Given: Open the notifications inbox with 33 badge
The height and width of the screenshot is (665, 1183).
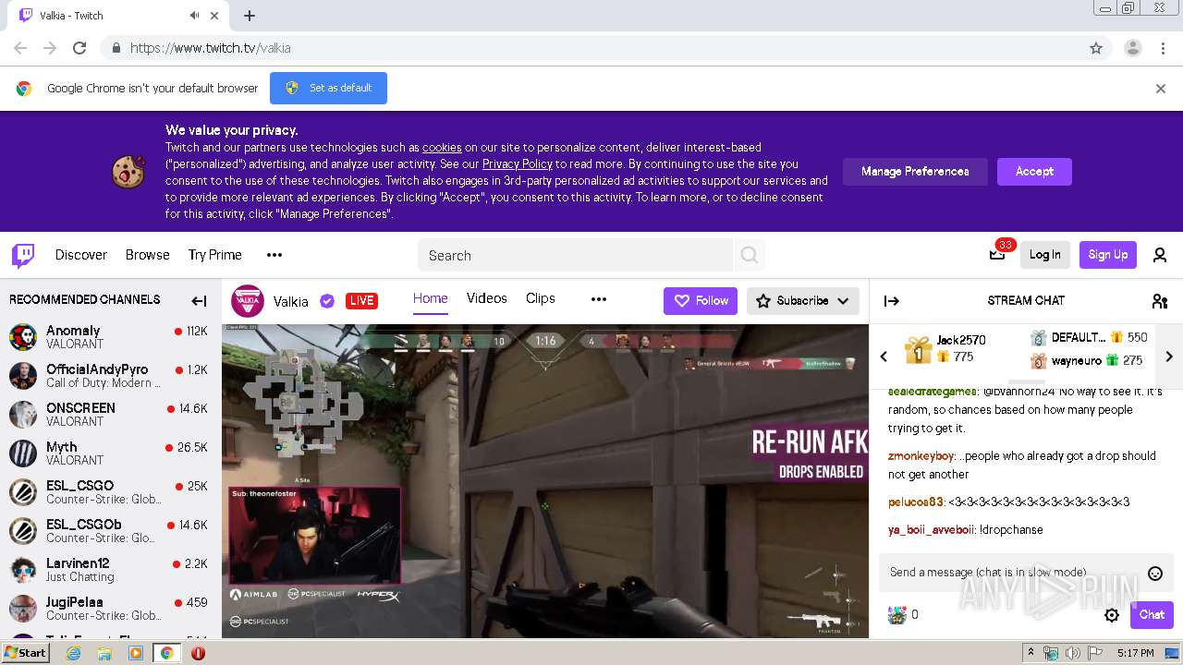Looking at the screenshot, I should 997,255.
